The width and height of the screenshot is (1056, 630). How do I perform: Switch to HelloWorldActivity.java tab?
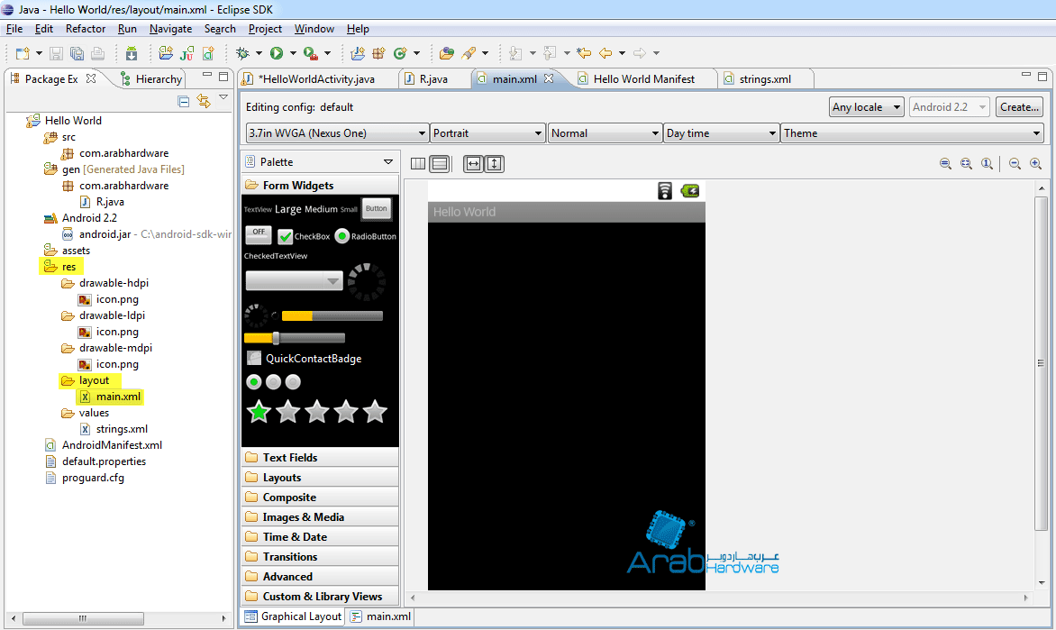316,78
